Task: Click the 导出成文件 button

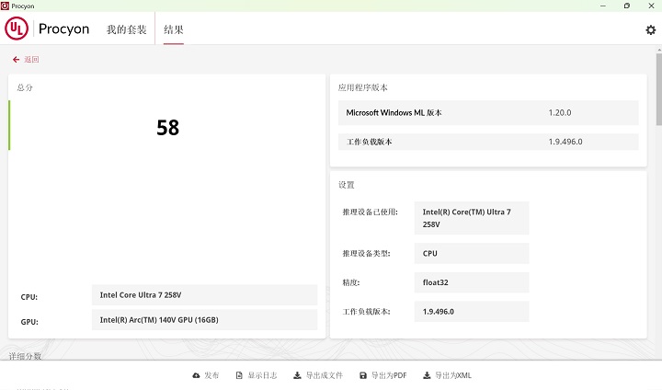Action: tap(318, 375)
